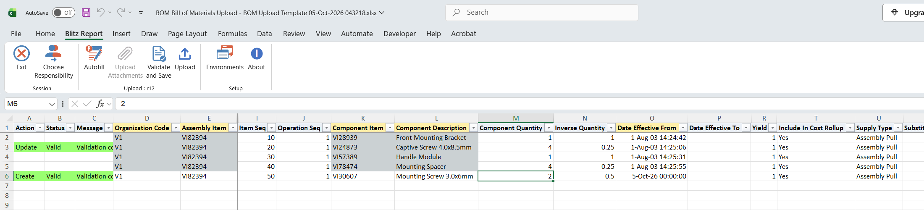Select column M header

516,118
